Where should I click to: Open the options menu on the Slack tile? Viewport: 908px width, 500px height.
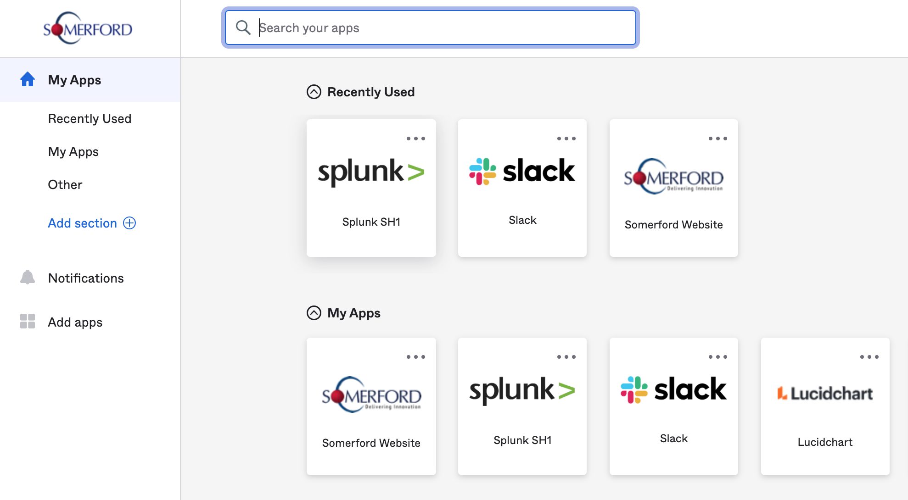click(x=566, y=138)
